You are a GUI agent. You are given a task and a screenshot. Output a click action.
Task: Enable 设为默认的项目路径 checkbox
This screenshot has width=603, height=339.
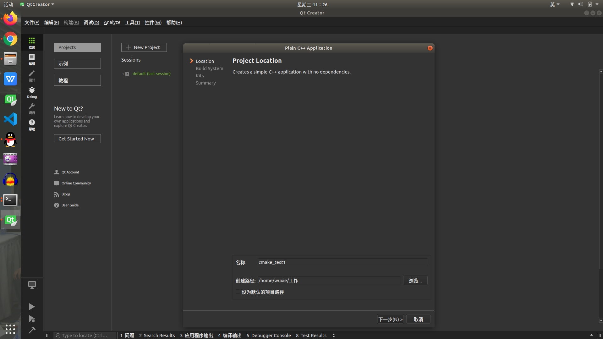(x=238, y=292)
